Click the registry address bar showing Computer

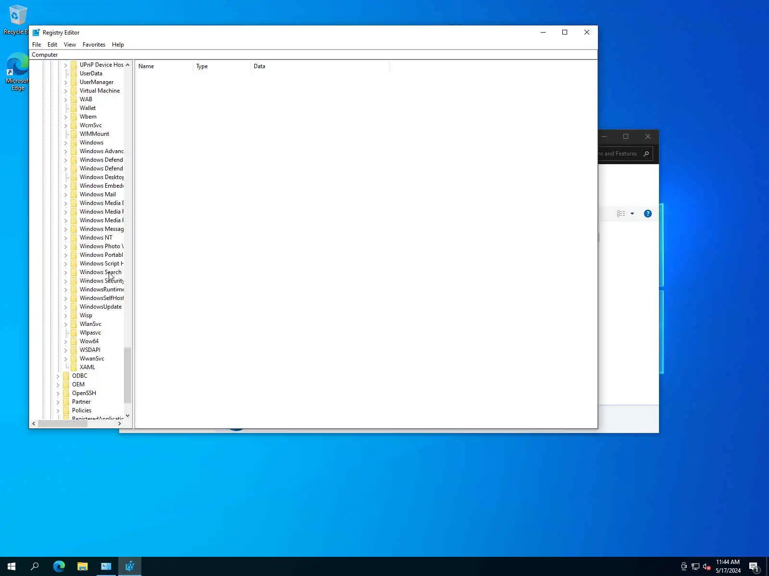[x=313, y=55]
